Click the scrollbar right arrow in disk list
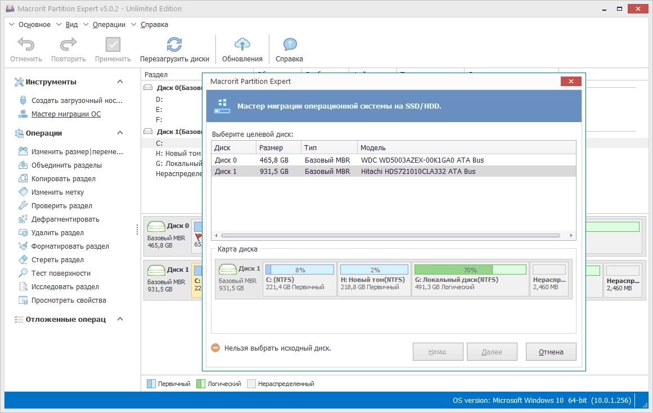 coord(571,235)
